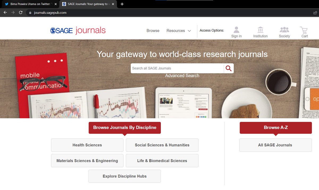Close the Twitter tab
Screen dimensions: 319x190
[x=56, y=4]
